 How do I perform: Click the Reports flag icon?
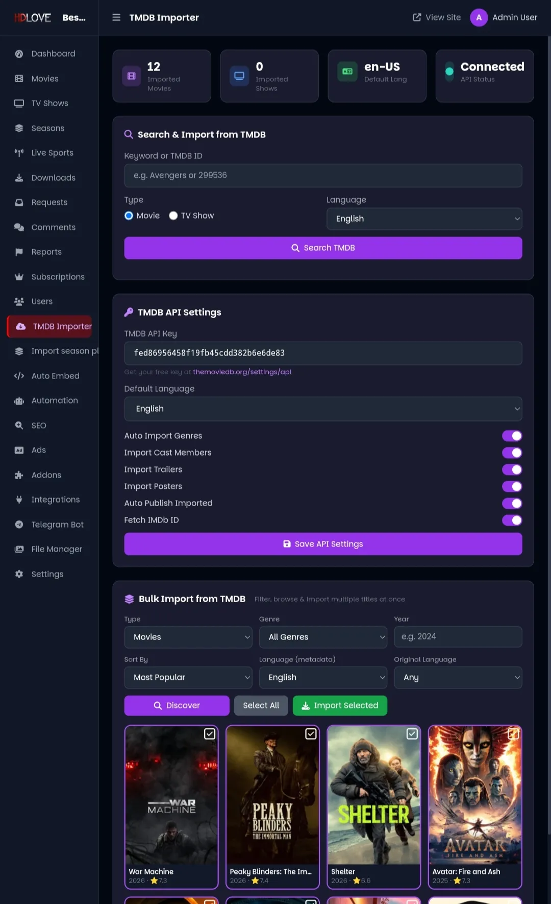click(x=19, y=252)
